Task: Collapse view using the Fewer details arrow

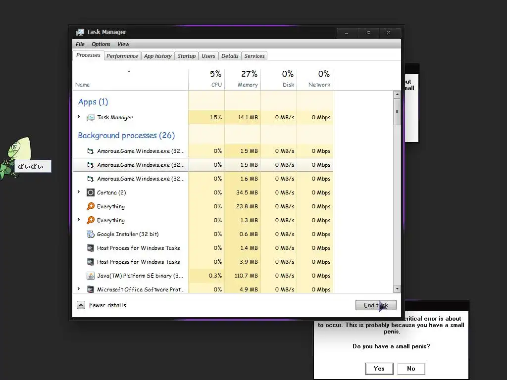Action: (x=81, y=305)
